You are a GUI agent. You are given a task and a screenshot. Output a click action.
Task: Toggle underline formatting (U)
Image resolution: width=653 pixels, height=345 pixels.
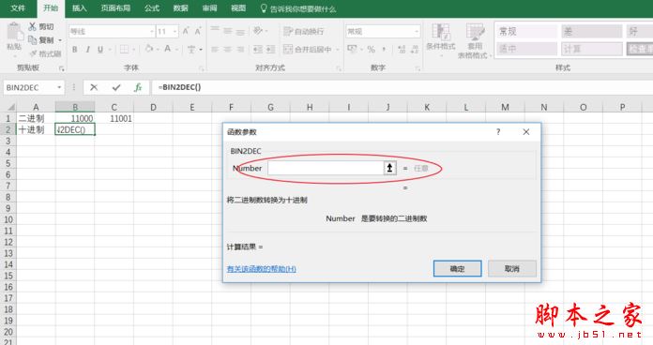tap(100, 50)
